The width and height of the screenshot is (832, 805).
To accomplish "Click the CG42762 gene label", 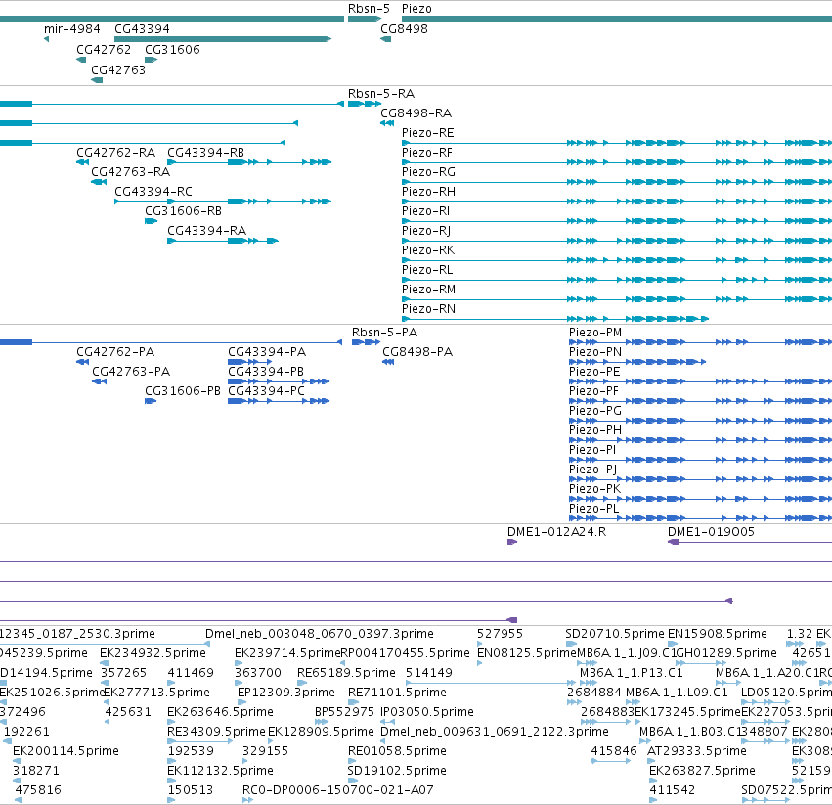I will (104, 49).
